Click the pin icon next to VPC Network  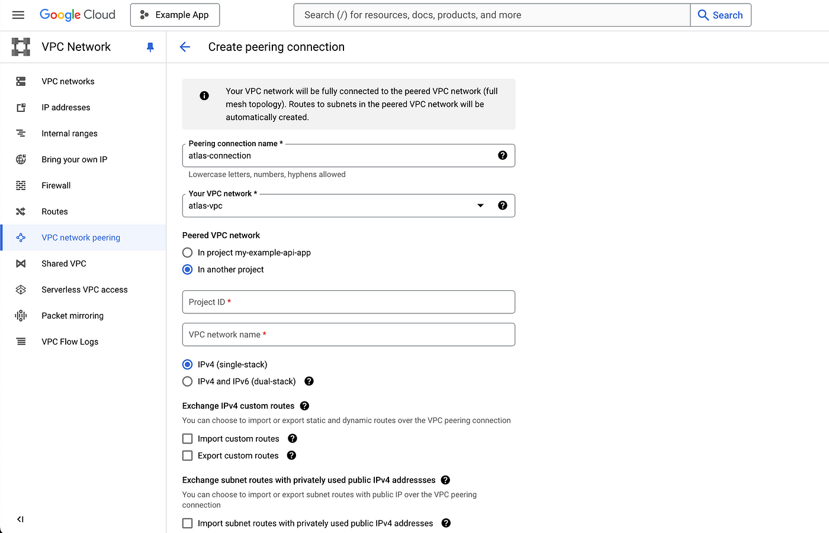tap(150, 47)
